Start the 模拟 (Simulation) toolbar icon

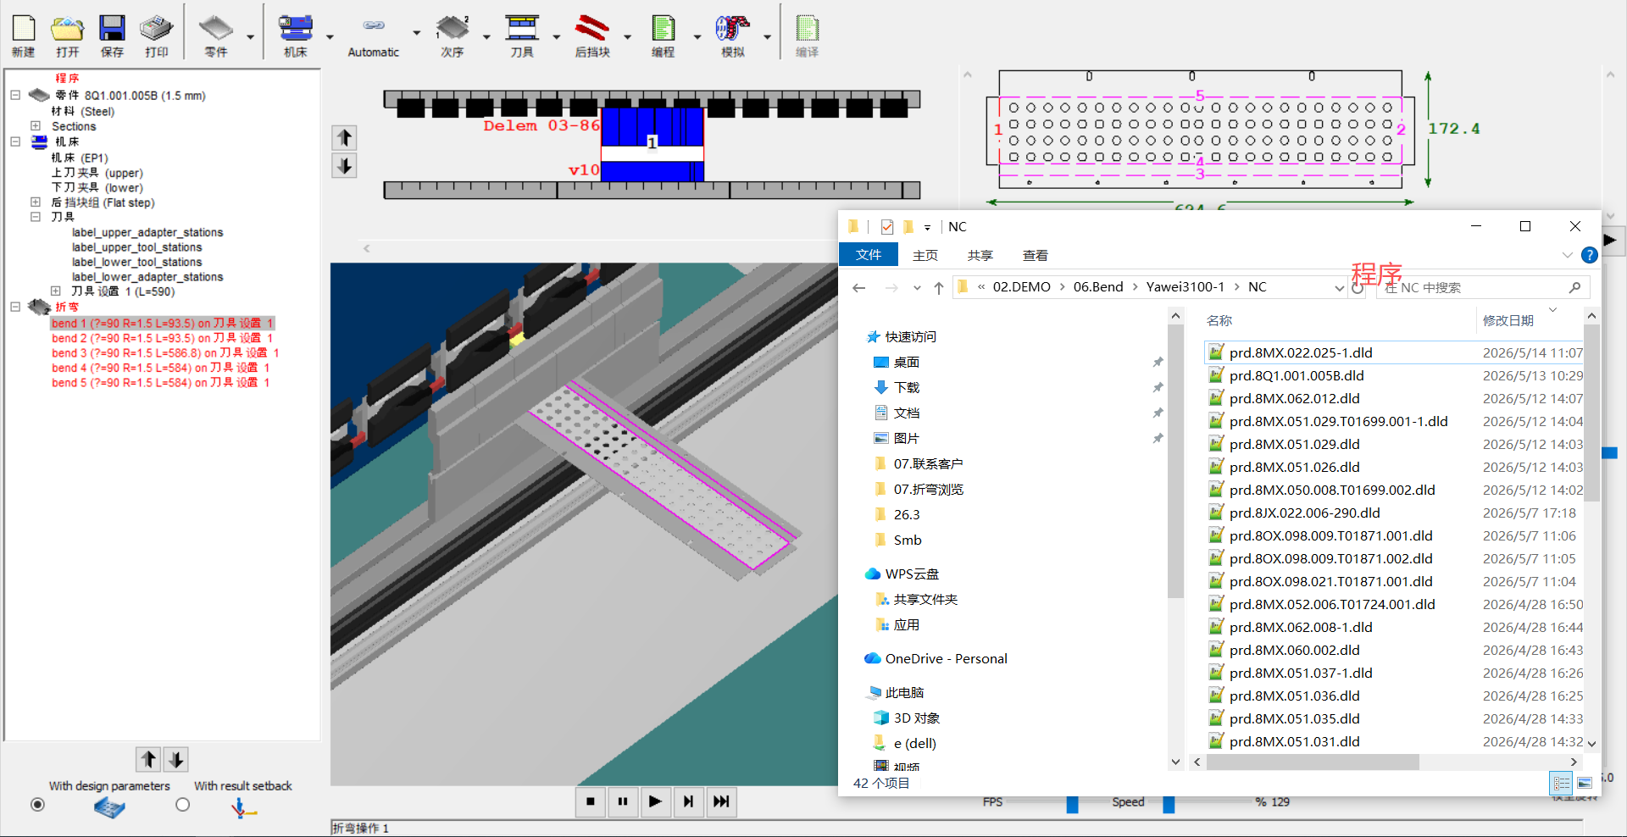733,29
